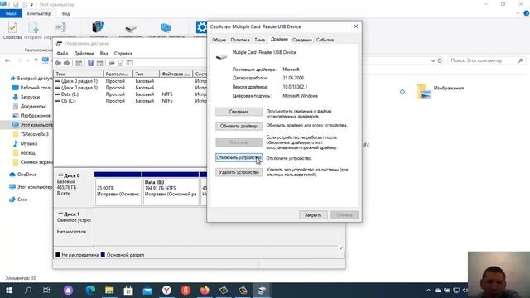
Task: Switch to Политика tab in properties dialog
Action: [x=239, y=40]
